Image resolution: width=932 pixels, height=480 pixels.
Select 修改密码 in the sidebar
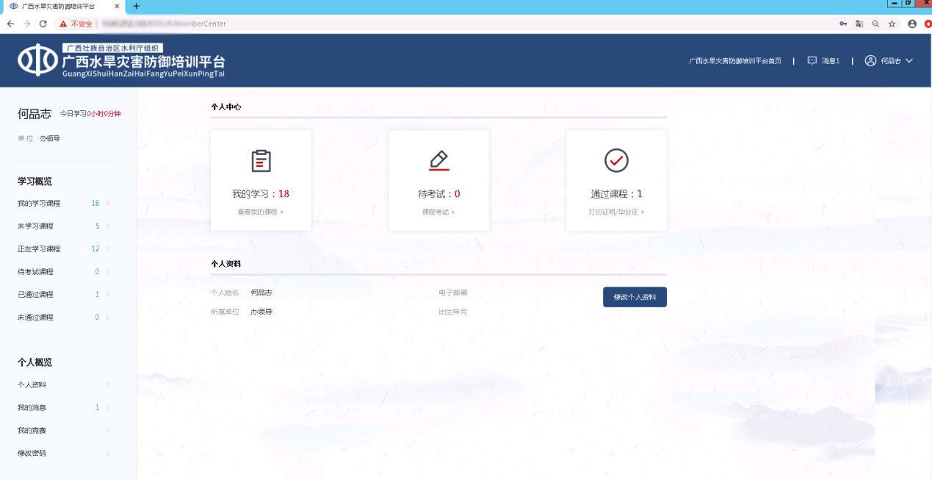point(32,453)
